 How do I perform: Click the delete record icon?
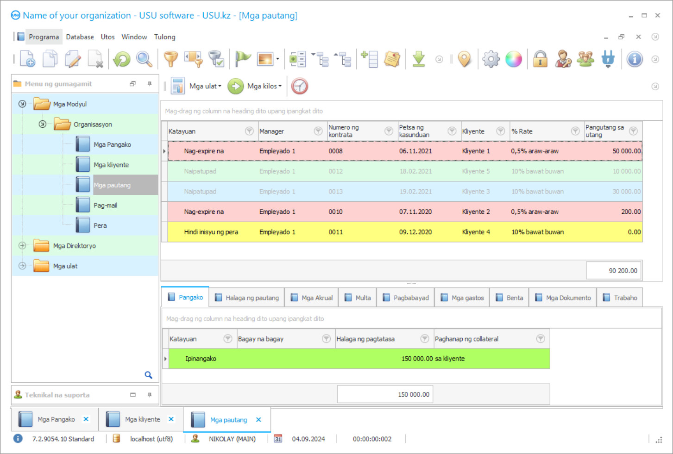pyautogui.click(x=95, y=59)
